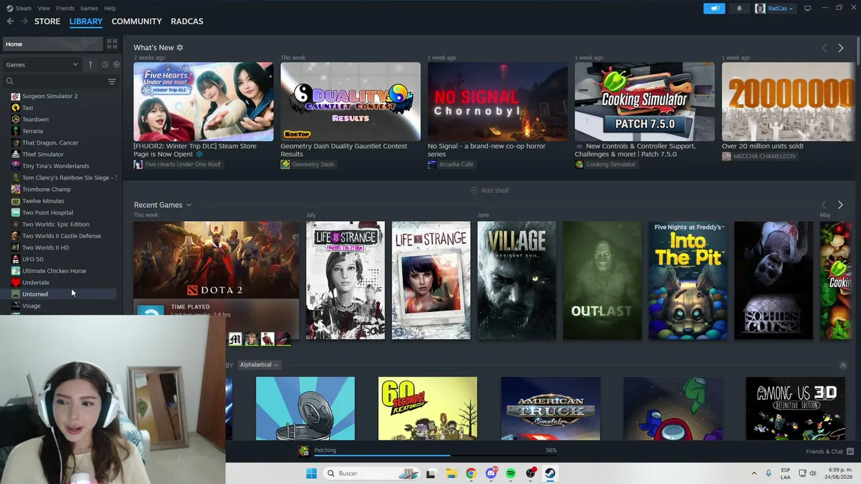The image size is (861, 484).
Task: Launch File Explorer from the taskbar
Action: [451, 473]
